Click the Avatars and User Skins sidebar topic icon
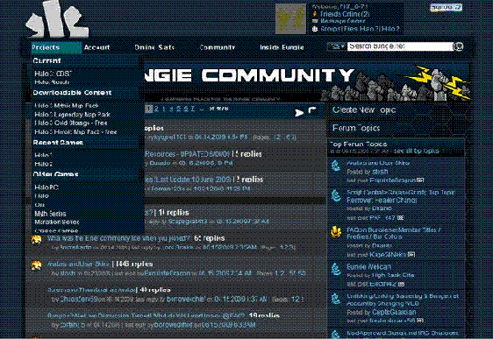The width and height of the screenshot is (493, 339). click(x=336, y=166)
